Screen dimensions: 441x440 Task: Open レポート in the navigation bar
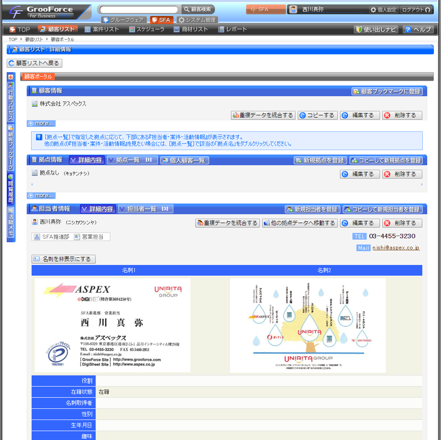pyautogui.click(x=233, y=29)
